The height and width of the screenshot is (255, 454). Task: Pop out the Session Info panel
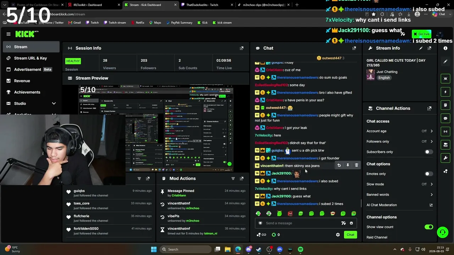(x=242, y=48)
